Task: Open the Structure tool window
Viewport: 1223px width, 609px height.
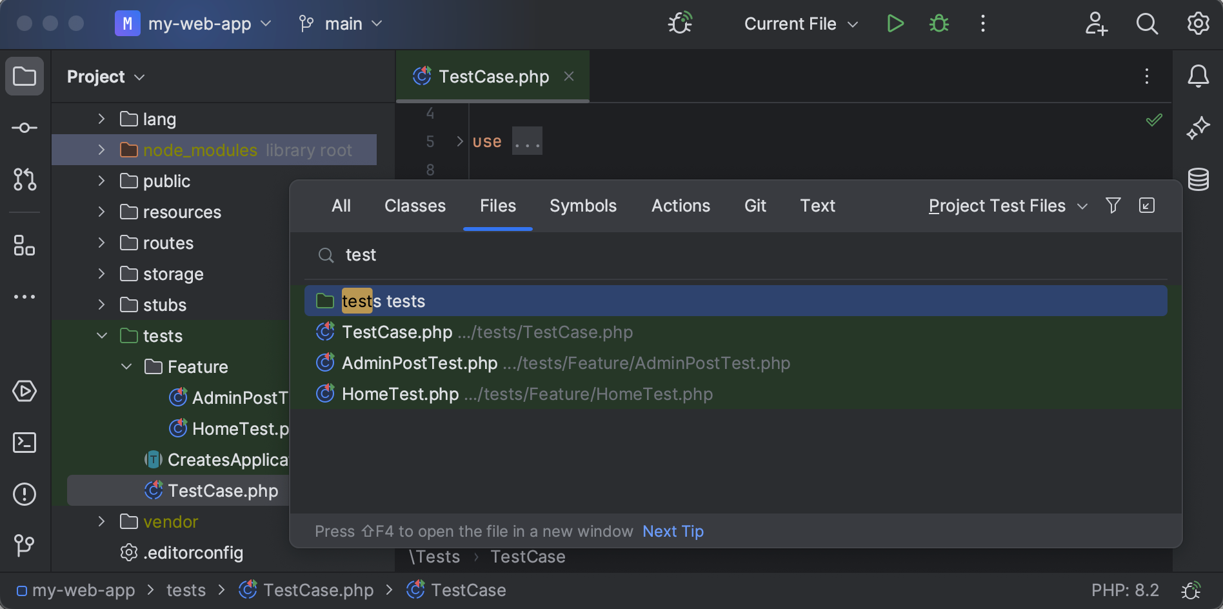Action: pyautogui.click(x=24, y=246)
